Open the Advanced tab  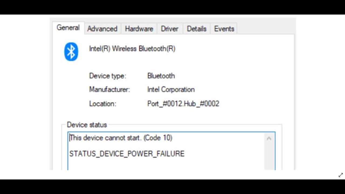point(102,29)
